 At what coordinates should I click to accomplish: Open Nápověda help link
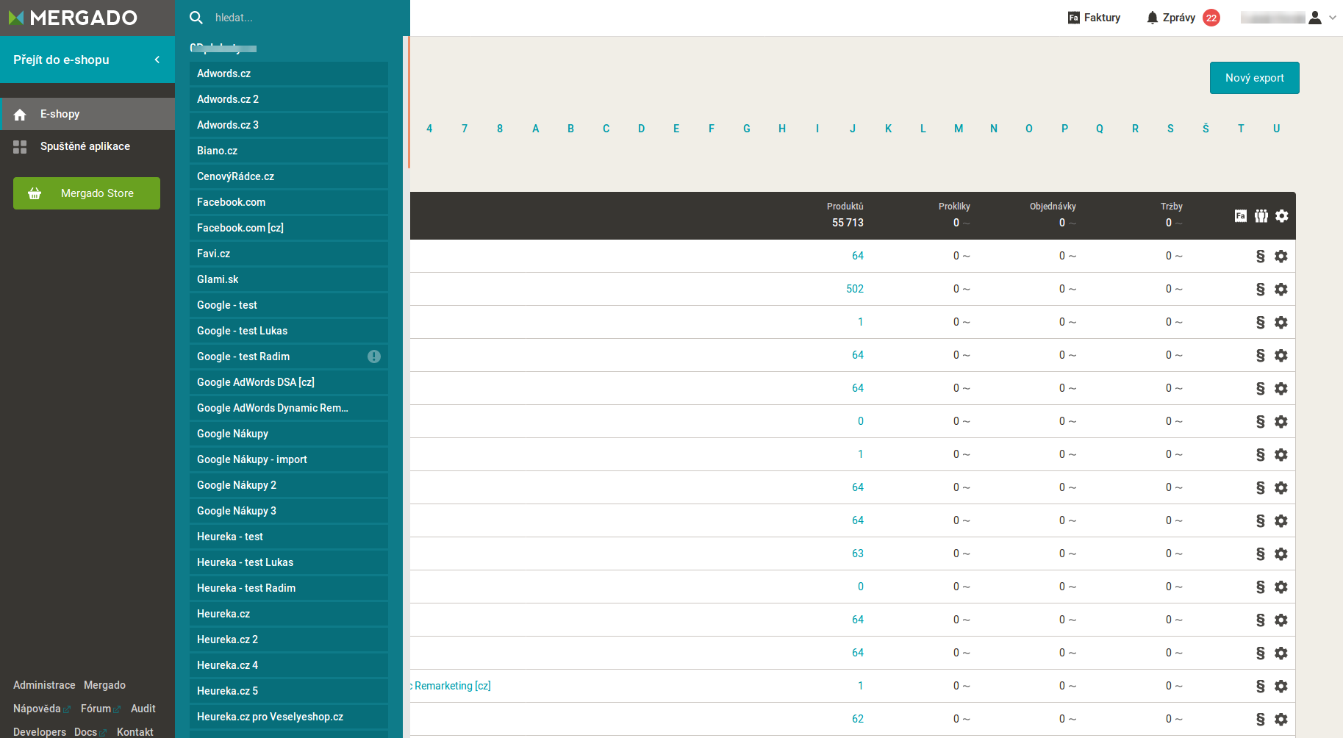pyautogui.click(x=37, y=709)
